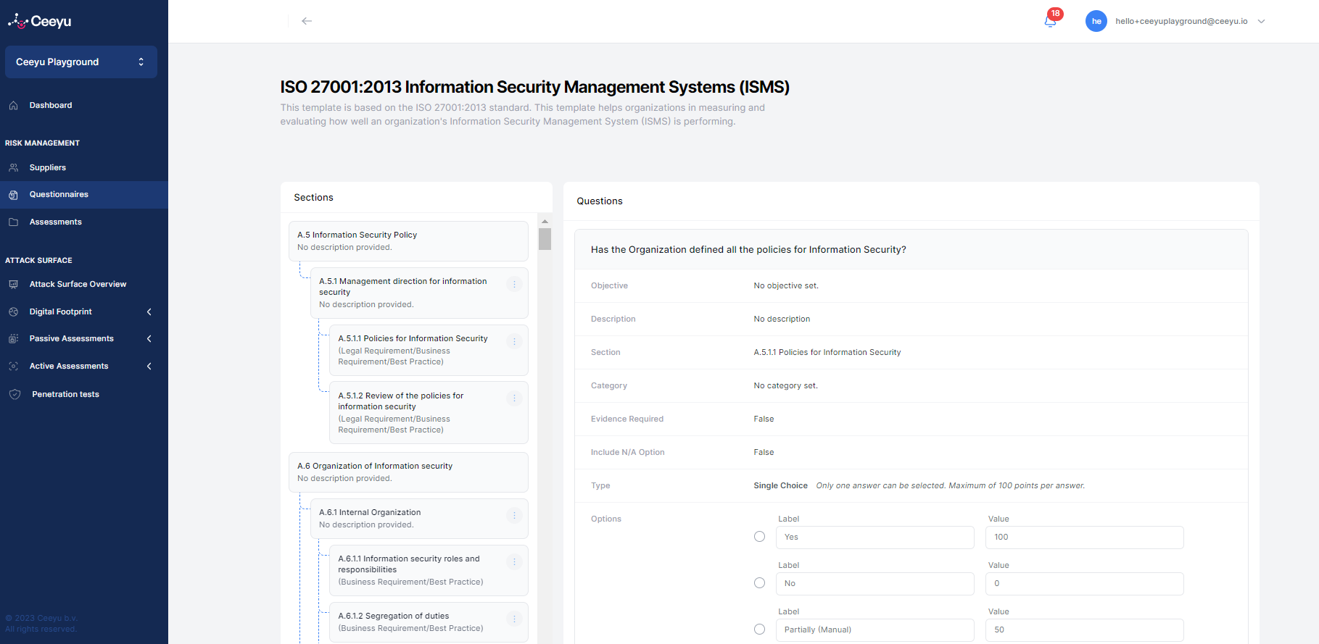The image size is (1319, 644).
Task: Click the notifications bell icon
Action: tap(1050, 21)
